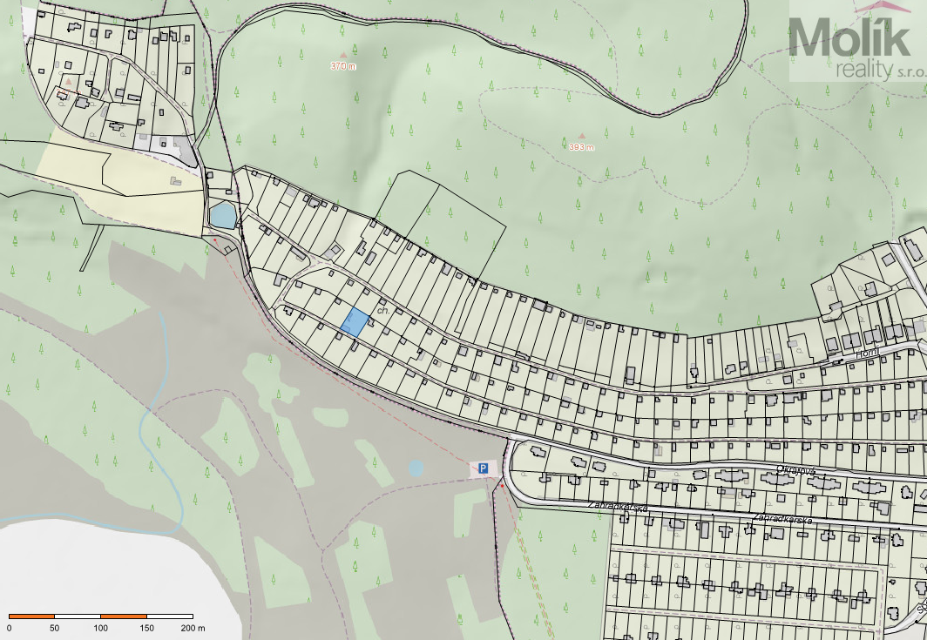Click the left Zahrádkářská street label

pyautogui.click(x=618, y=505)
